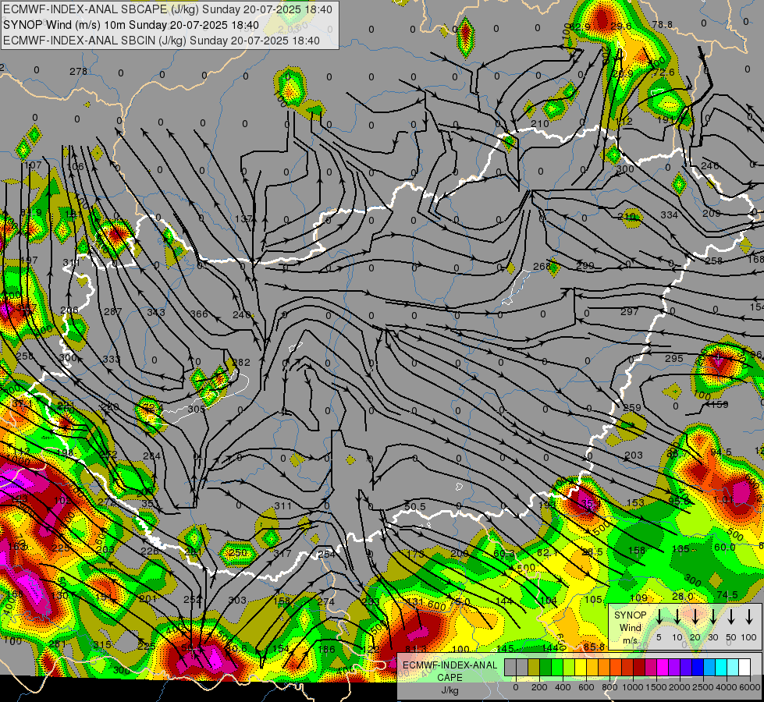Pick the pure blue swatch in the CAPE legend
The image size is (764, 702).
point(698,668)
